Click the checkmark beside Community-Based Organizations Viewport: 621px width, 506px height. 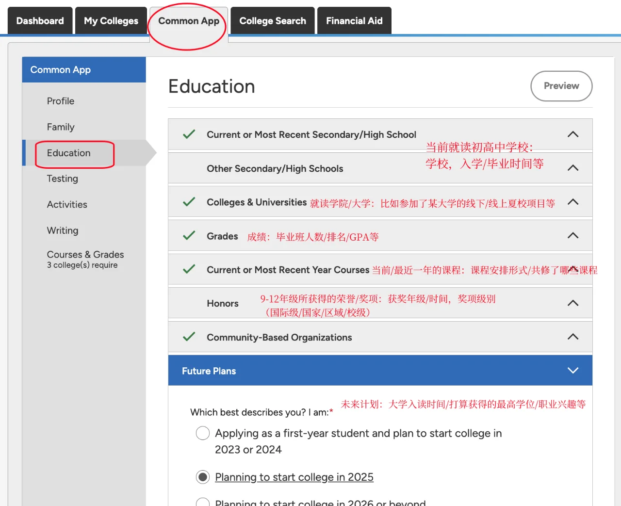pos(189,337)
